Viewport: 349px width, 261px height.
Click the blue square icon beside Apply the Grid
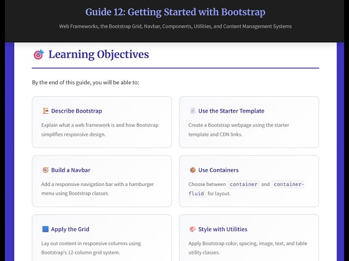point(45,229)
